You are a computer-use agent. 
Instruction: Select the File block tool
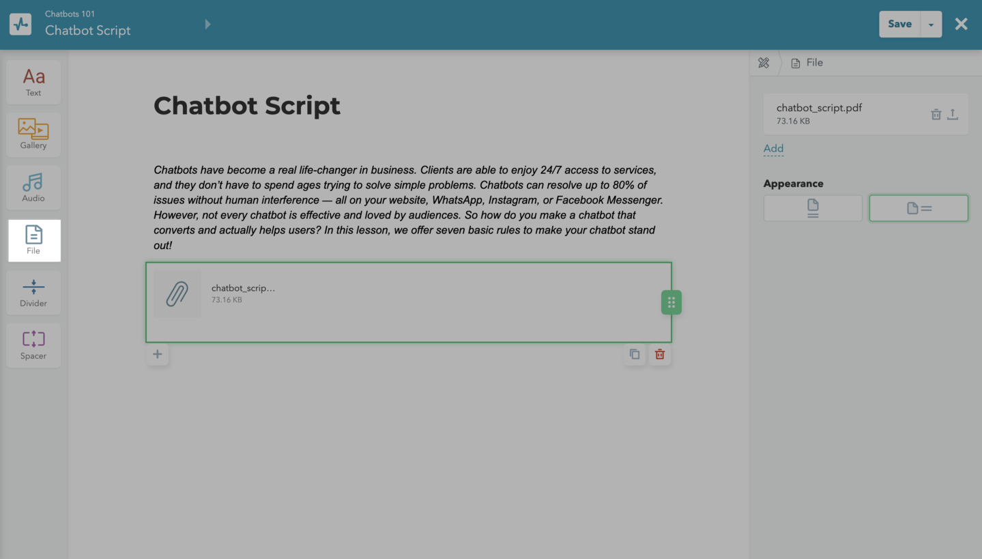pyautogui.click(x=33, y=240)
